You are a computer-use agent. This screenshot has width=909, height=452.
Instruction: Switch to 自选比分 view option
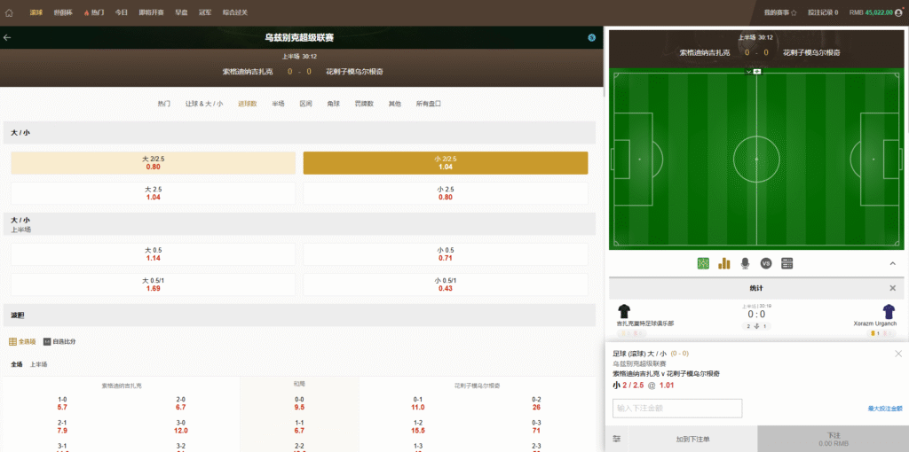tap(59, 341)
